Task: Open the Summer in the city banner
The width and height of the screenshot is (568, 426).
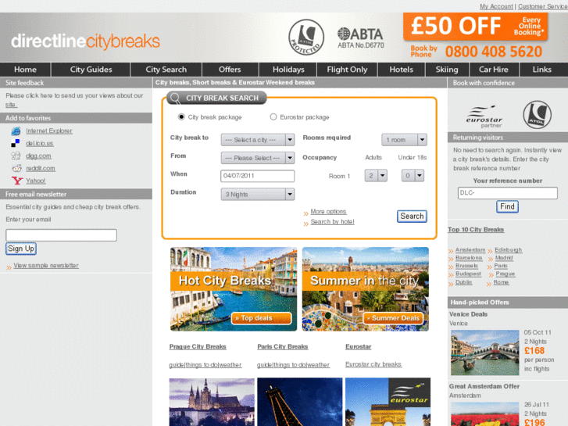Action: point(366,289)
